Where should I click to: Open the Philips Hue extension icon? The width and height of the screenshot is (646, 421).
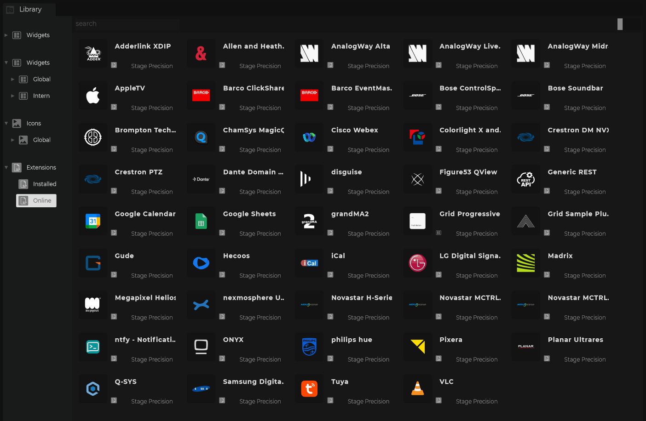coord(309,347)
